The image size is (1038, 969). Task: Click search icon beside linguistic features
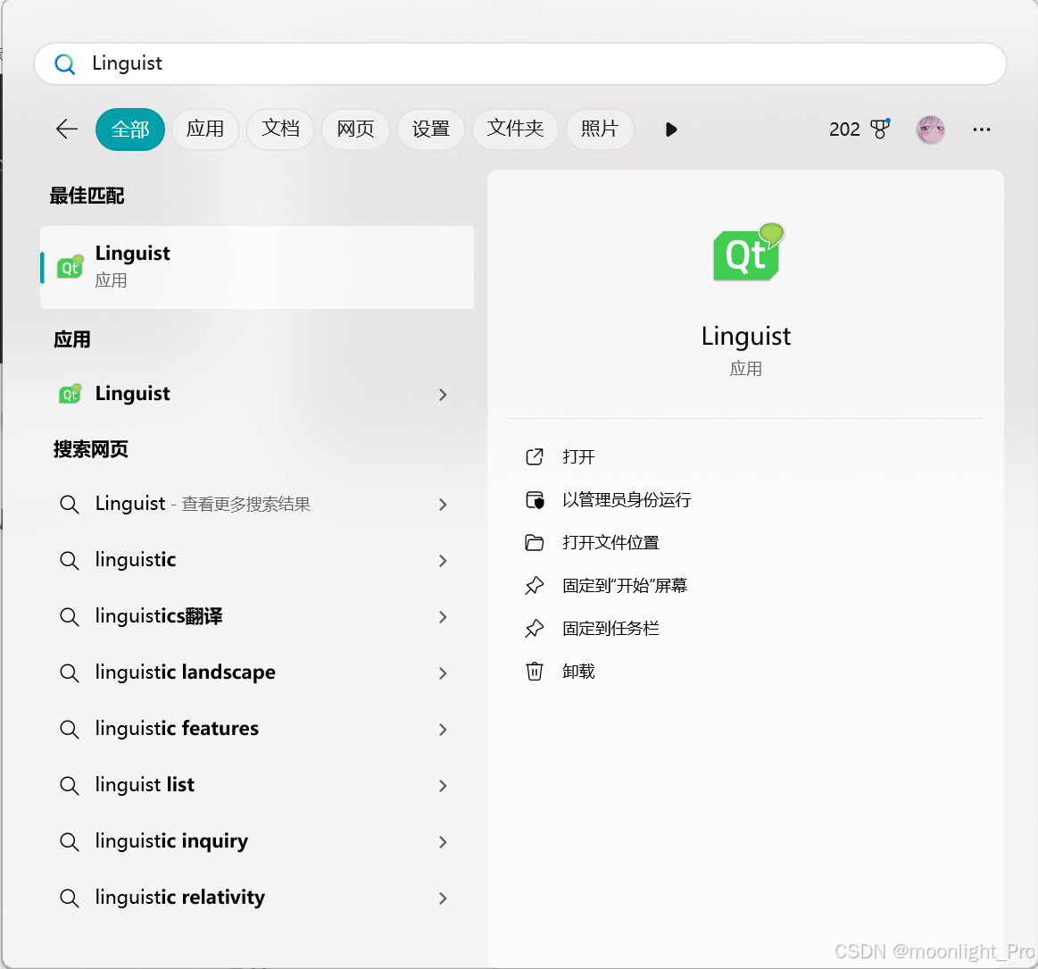70,730
